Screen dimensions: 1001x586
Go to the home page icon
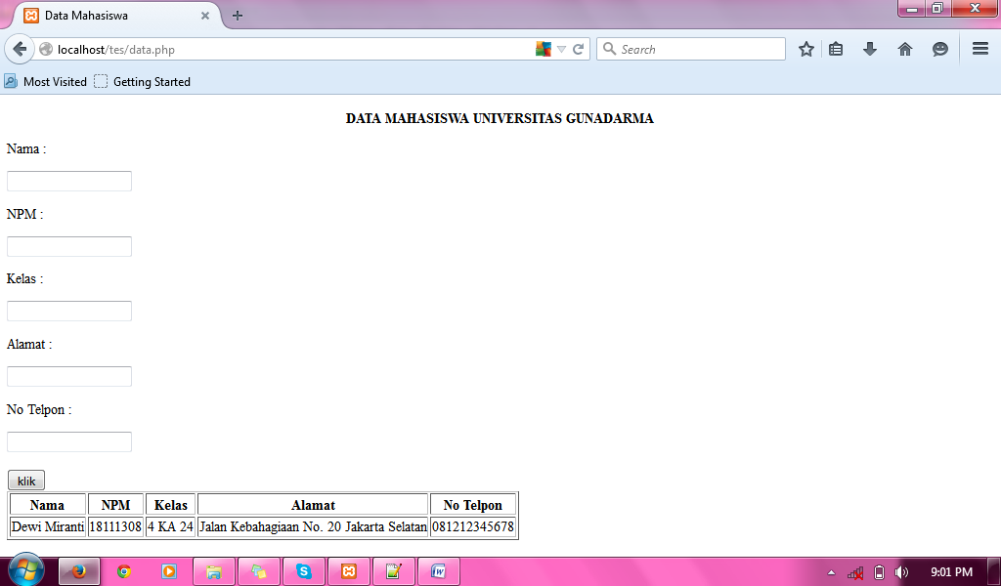click(x=904, y=49)
